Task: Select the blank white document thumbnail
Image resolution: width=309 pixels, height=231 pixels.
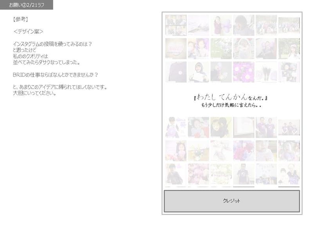Action: click(244, 127)
